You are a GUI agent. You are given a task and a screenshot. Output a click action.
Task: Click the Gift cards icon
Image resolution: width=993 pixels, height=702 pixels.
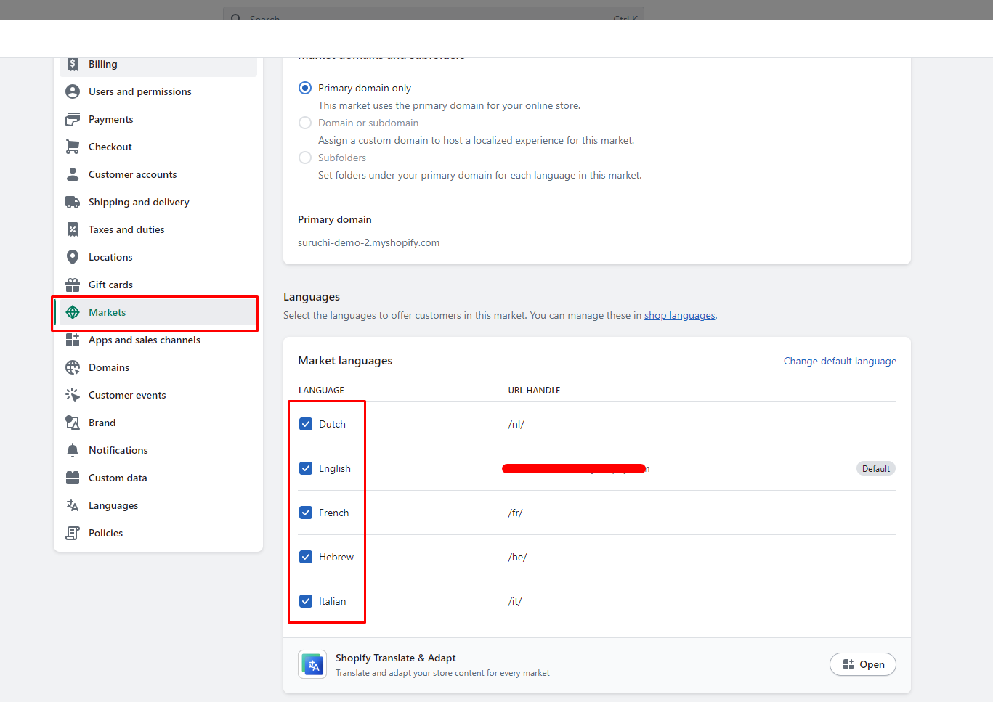[73, 285]
